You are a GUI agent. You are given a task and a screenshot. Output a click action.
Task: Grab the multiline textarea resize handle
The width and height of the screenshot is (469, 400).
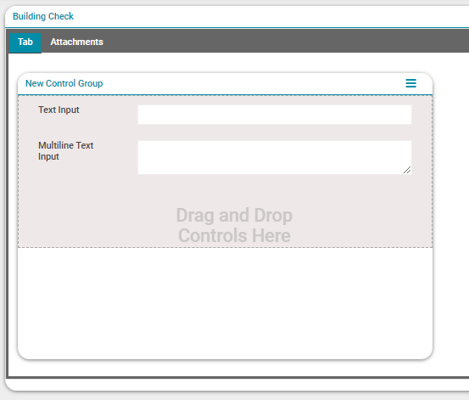click(407, 170)
